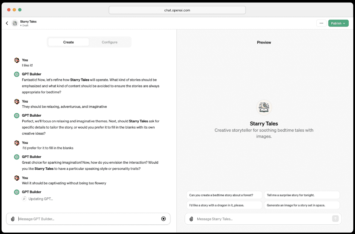
Task: Click the "Updating GPT..." status text
Action: pyautogui.click(x=41, y=199)
